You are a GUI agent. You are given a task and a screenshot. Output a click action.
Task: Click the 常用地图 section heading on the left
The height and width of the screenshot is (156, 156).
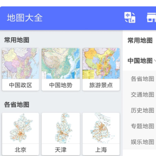point(17,40)
